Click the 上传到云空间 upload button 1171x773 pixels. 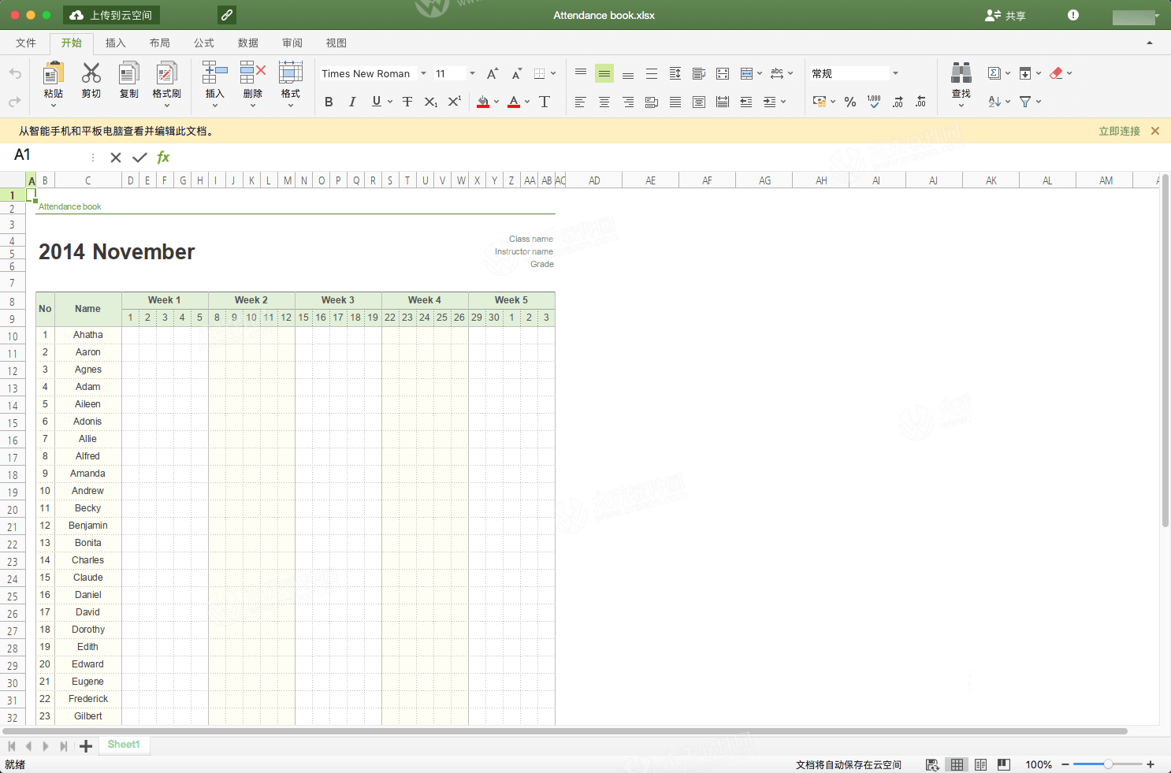point(111,15)
